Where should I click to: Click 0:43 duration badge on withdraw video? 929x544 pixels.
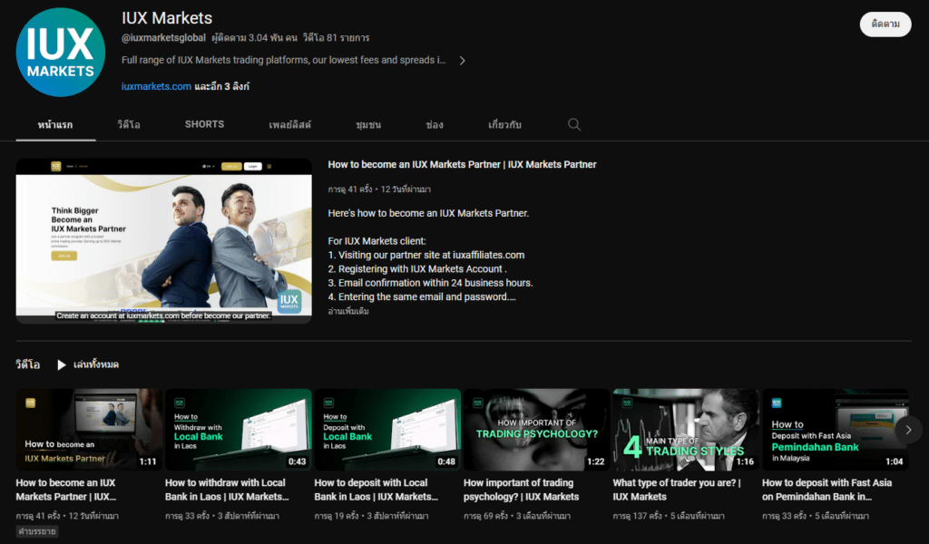pyautogui.click(x=297, y=461)
